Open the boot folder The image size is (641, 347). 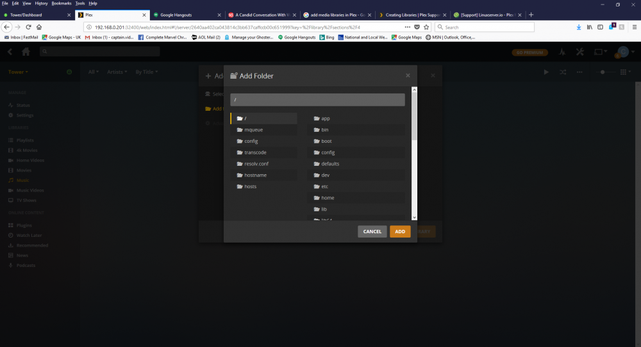[x=356, y=141]
